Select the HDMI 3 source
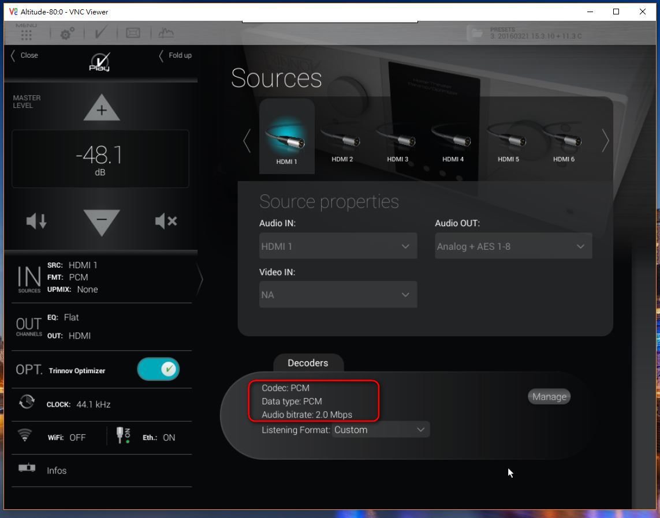The height and width of the screenshot is (518, 660). (x=397, y=141)
